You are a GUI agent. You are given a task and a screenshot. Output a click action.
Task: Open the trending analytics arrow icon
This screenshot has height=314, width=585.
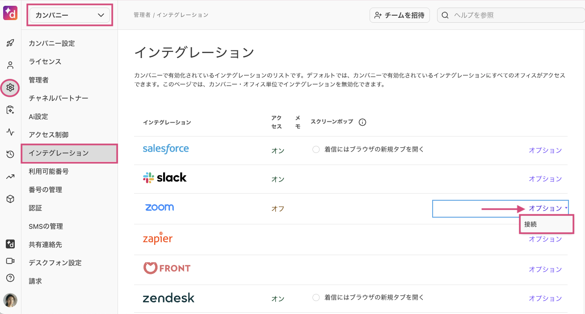pos(10,177)
